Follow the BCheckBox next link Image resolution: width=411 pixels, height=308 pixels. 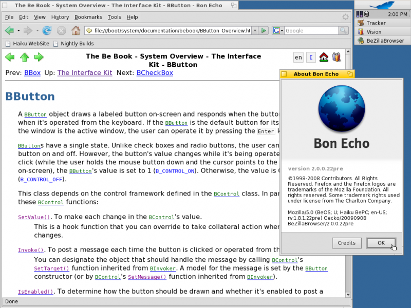coord(155,73)
